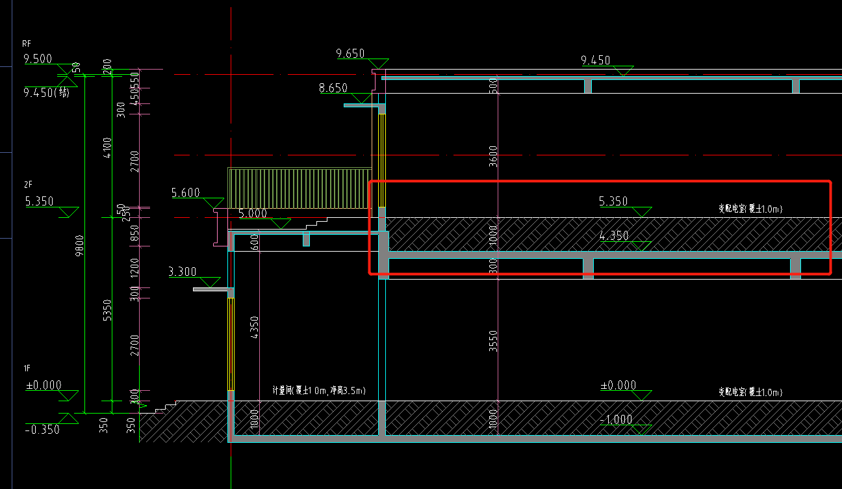Select the '计量间(覆土1.0m,净高3.5m)' room label

318,390
